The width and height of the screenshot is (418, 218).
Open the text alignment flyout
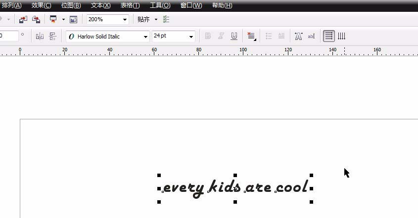pyautogui.click(x=251, y=36)
